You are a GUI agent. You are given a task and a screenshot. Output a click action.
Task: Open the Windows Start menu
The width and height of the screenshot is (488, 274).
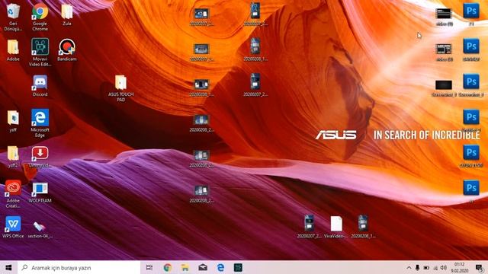tap(8, 267)
